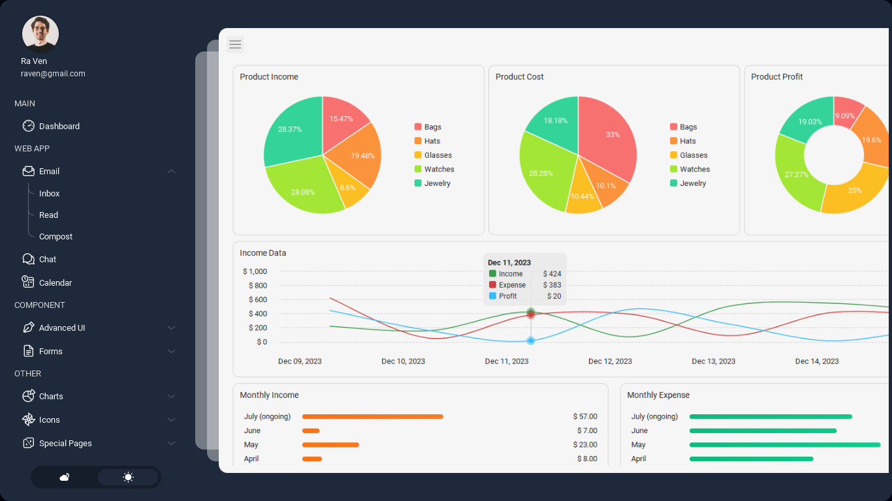Select the Charts sidebar icon
Image resolution: width=892 pixels, height=501 pixels.
[x=29, y=396]
